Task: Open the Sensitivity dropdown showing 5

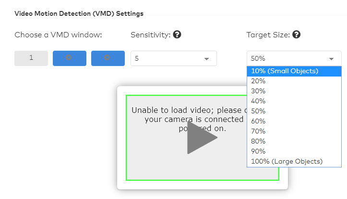Action: point(173,58)
